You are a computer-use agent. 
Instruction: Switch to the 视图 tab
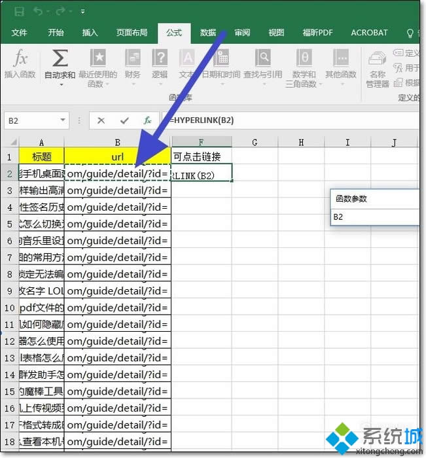276,33
